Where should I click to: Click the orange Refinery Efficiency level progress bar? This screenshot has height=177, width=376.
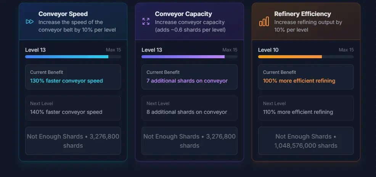(x=306, y=57)
